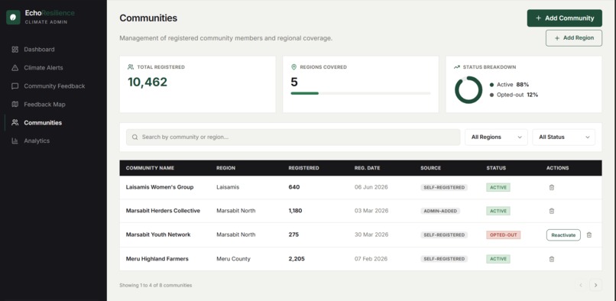Click the Community Feedback speech bubble icon
This screenshot has width=616, height=301.
click(15, 86)
